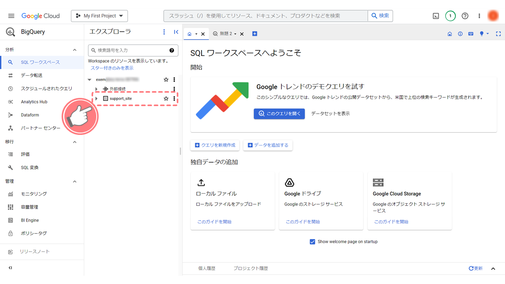The width and height of the screenshot is (505, 284).
Task: Click the info icon in right toolbar
Action: pyautogui.click(x=460, y=34)
